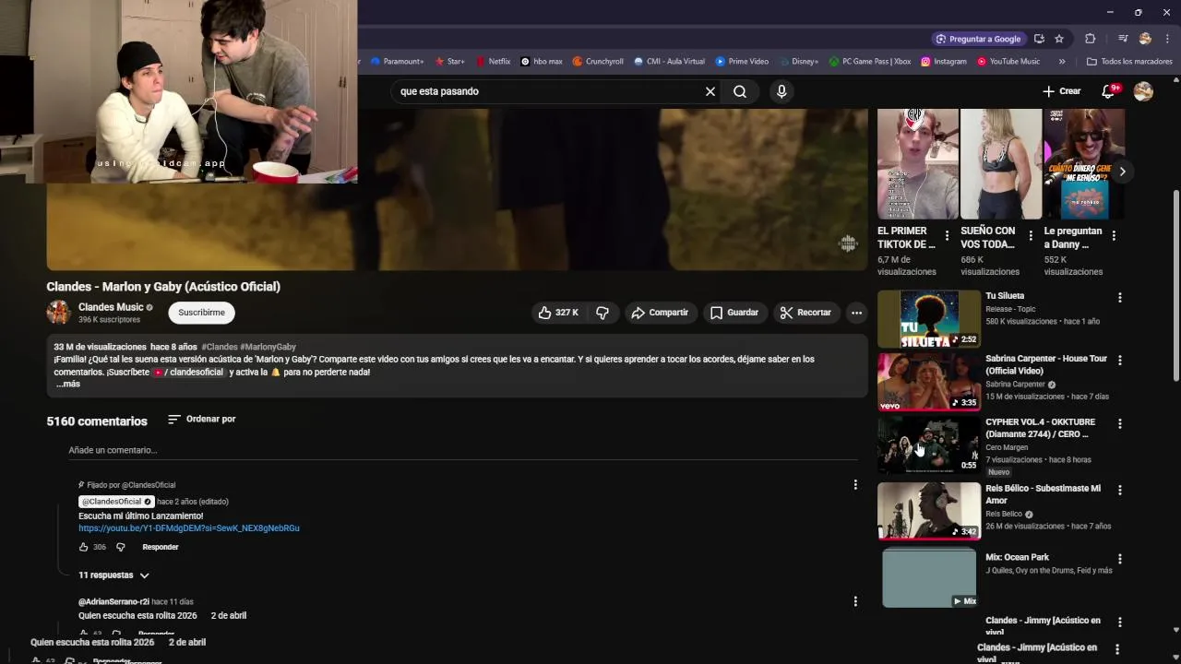Open options for Reis Bélico video
This screenshot has width=1181, height=664.
tap(1120, 490)
